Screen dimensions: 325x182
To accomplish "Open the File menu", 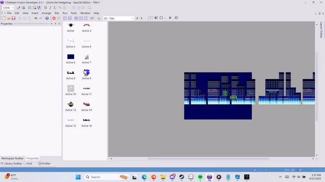I will [x=9, y=13].
